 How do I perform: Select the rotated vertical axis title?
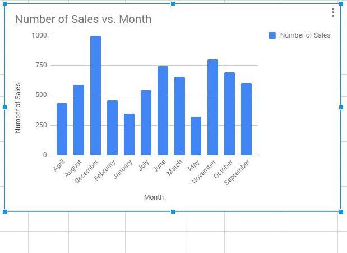[18, 108]
